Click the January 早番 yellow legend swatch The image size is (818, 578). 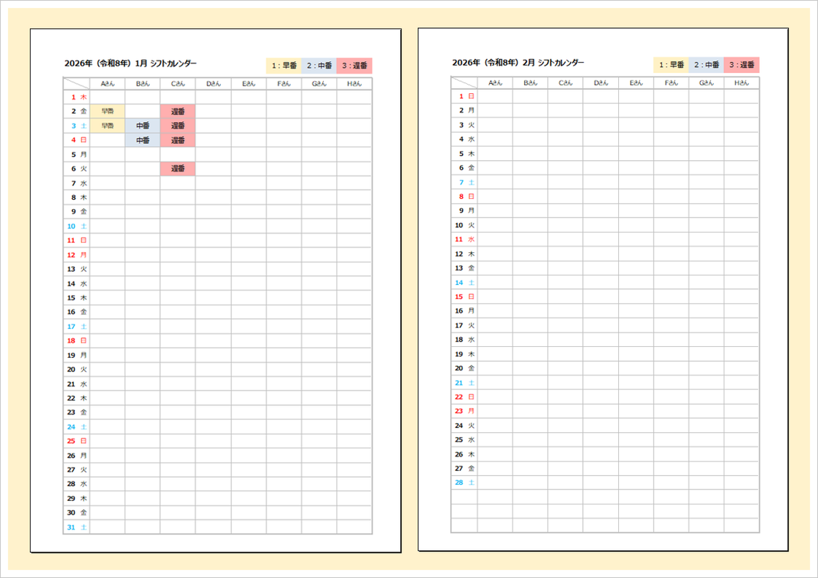tap(284, 66)
